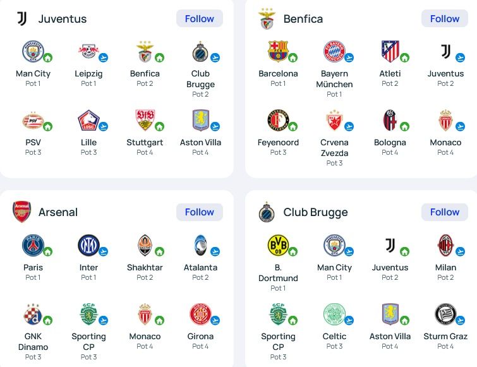The image size is (477, 367).
Task: Click the away plane badge beside Leipzig
Action: click(104, 57)
